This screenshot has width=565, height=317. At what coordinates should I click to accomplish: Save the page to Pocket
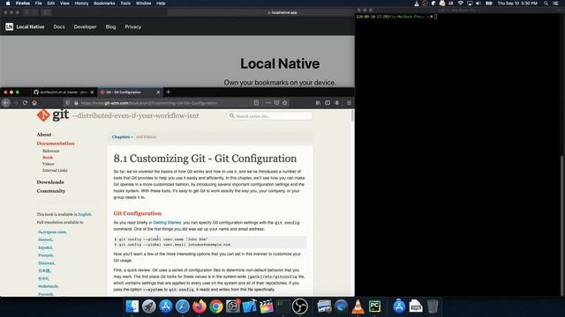coord(276,103)
